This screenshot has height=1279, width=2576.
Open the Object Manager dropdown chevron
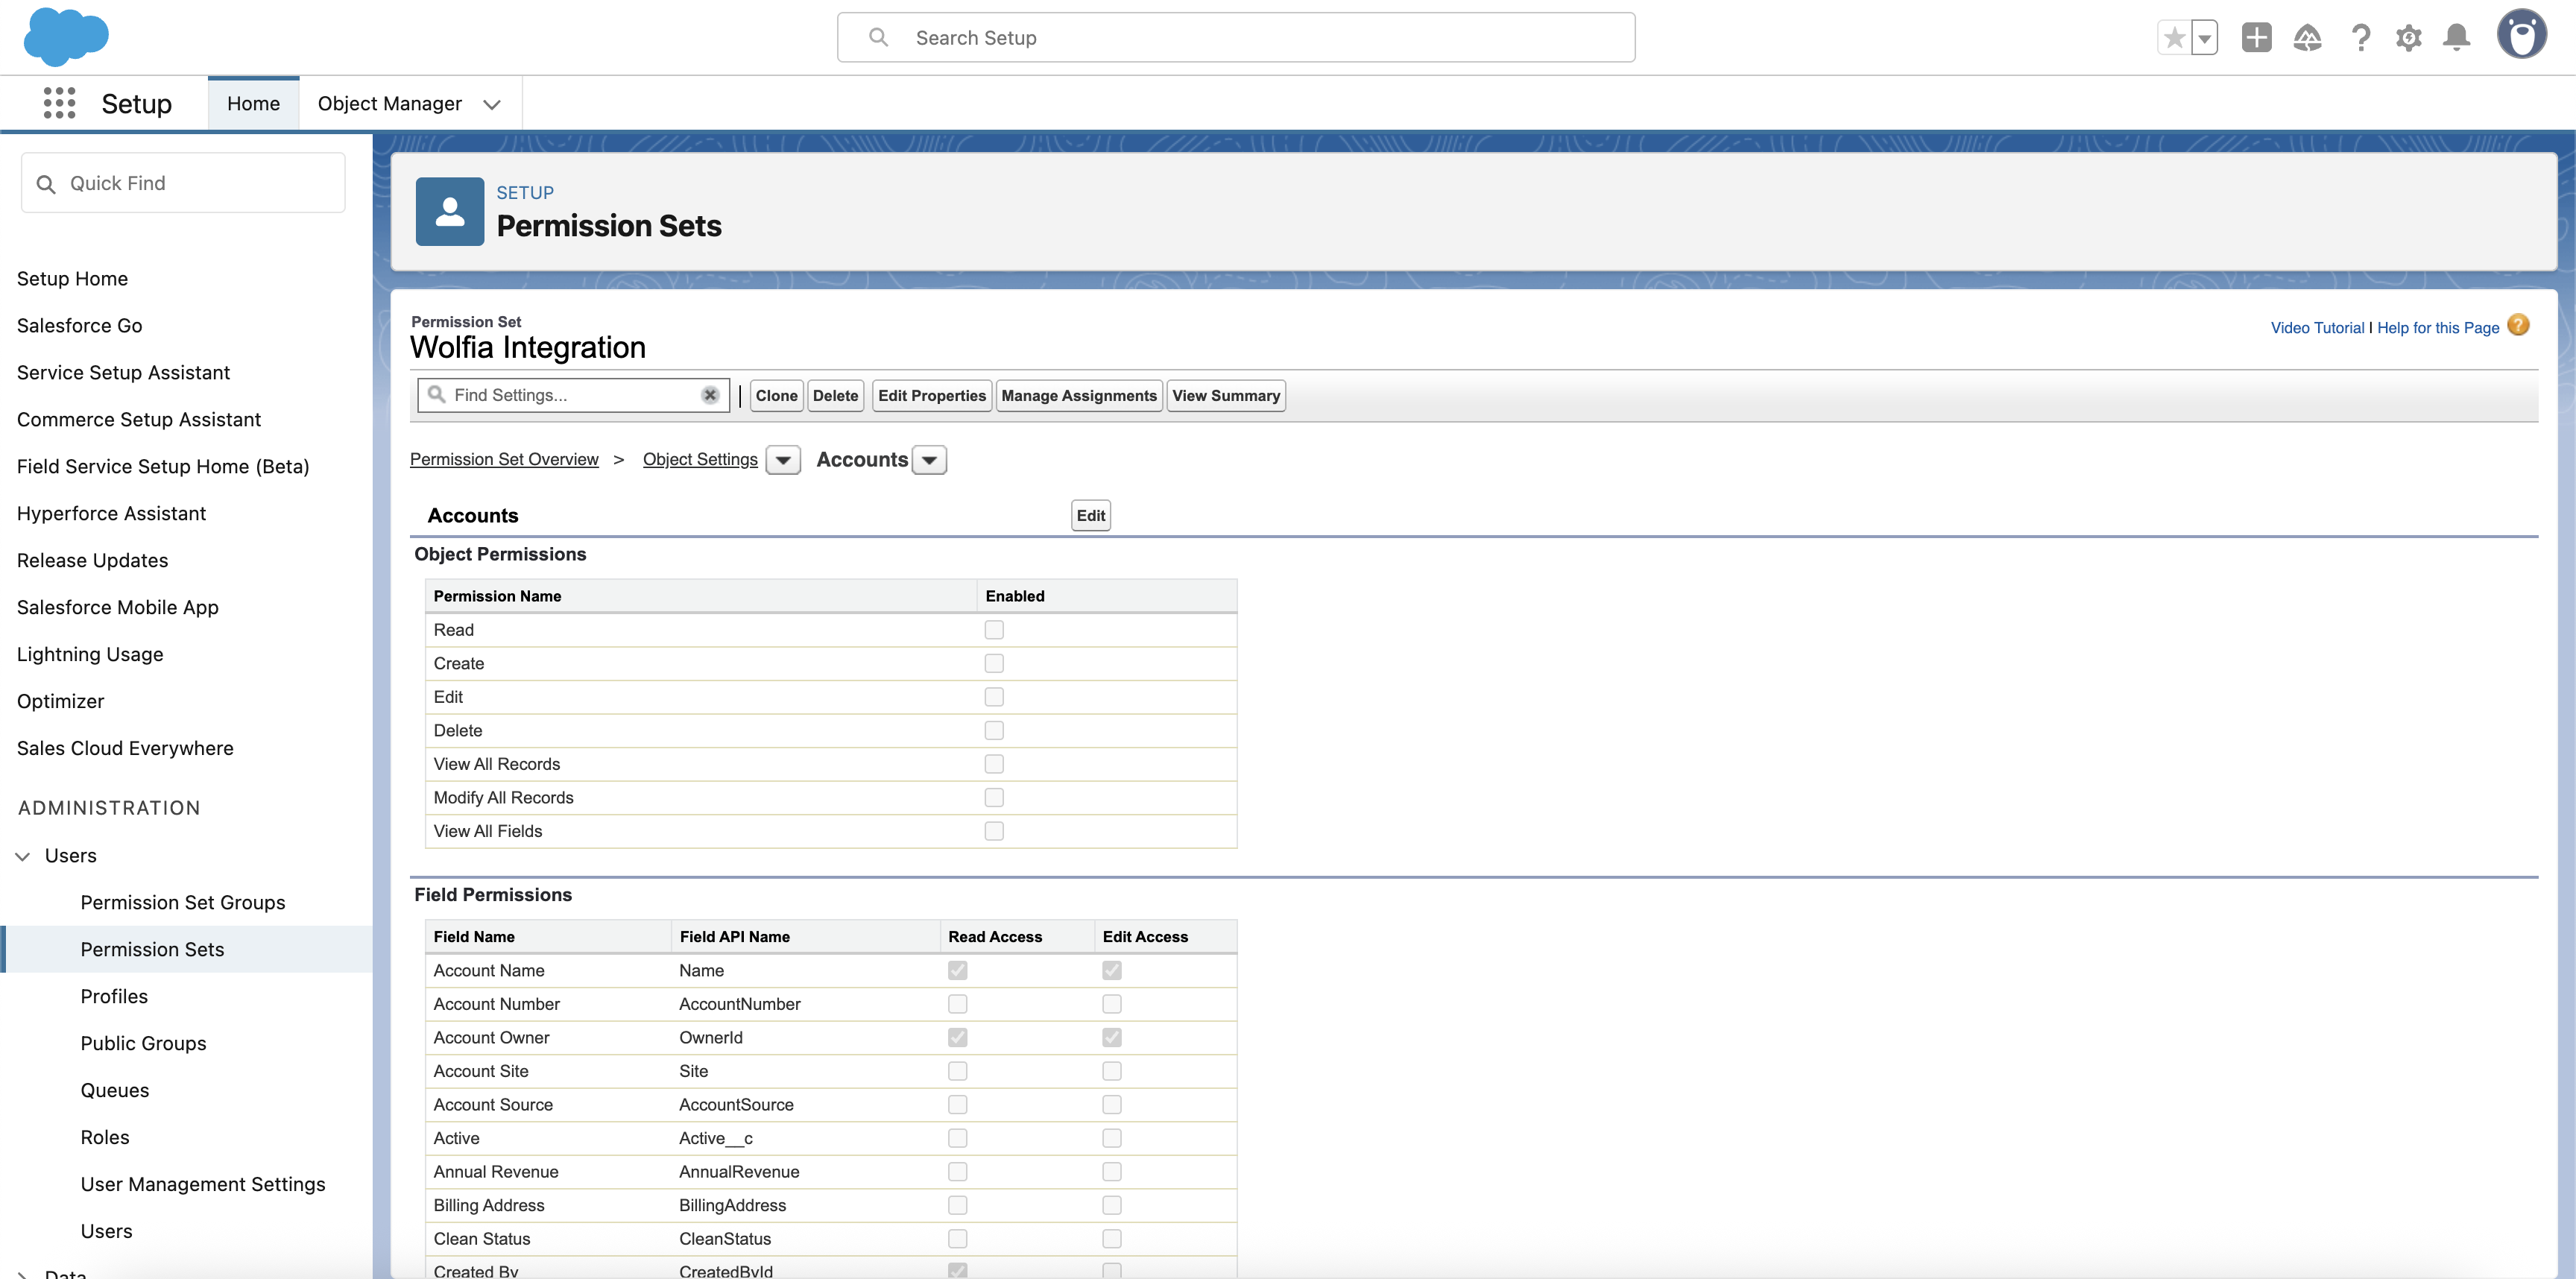point(492,103)
